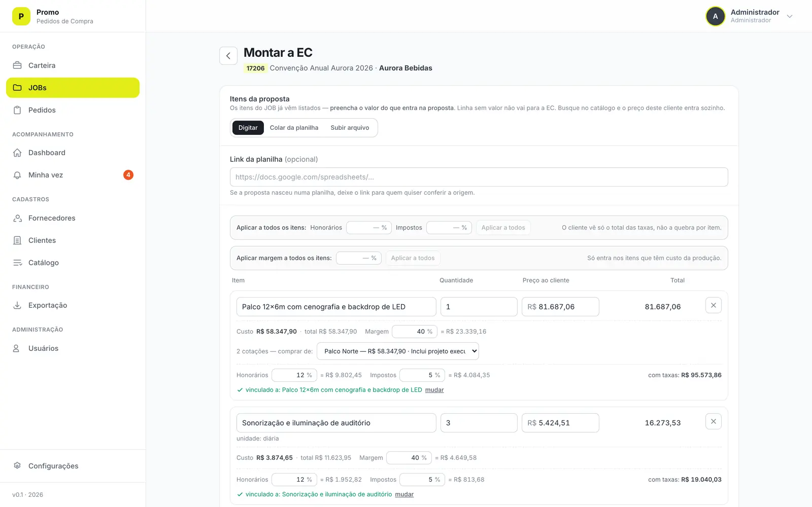Click the Clientes building icon
Viewport: 812px width, 507px height.
[x=17, y=240]
